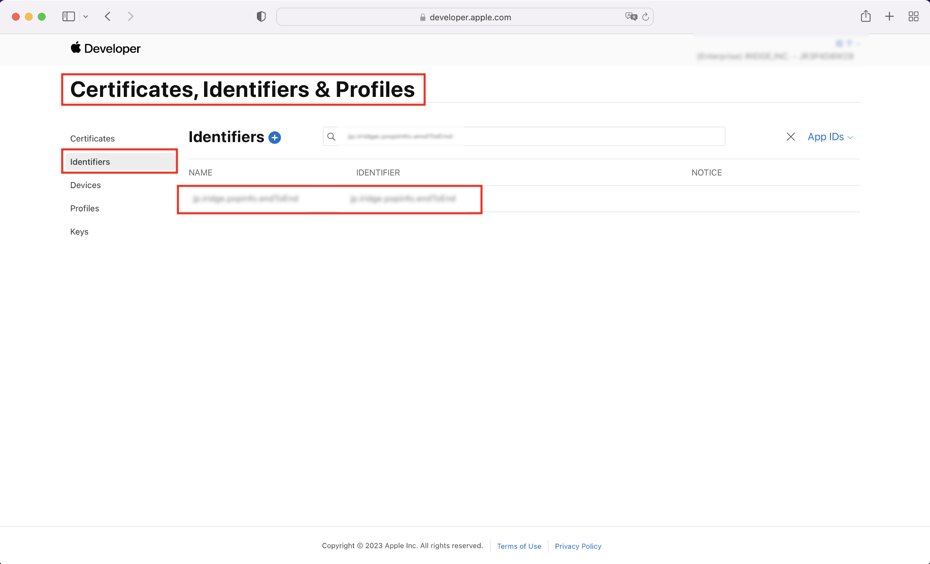The image size is (930, 564).
Task: Select Profiles in the sidebar
Action: tap(85, 208)
